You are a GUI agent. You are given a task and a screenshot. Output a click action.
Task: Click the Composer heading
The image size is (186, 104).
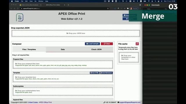click(17, 44)
